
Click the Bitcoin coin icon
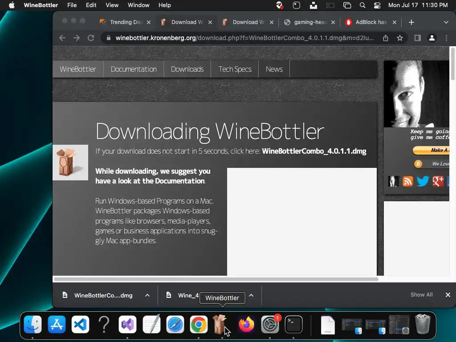point(418,164)
